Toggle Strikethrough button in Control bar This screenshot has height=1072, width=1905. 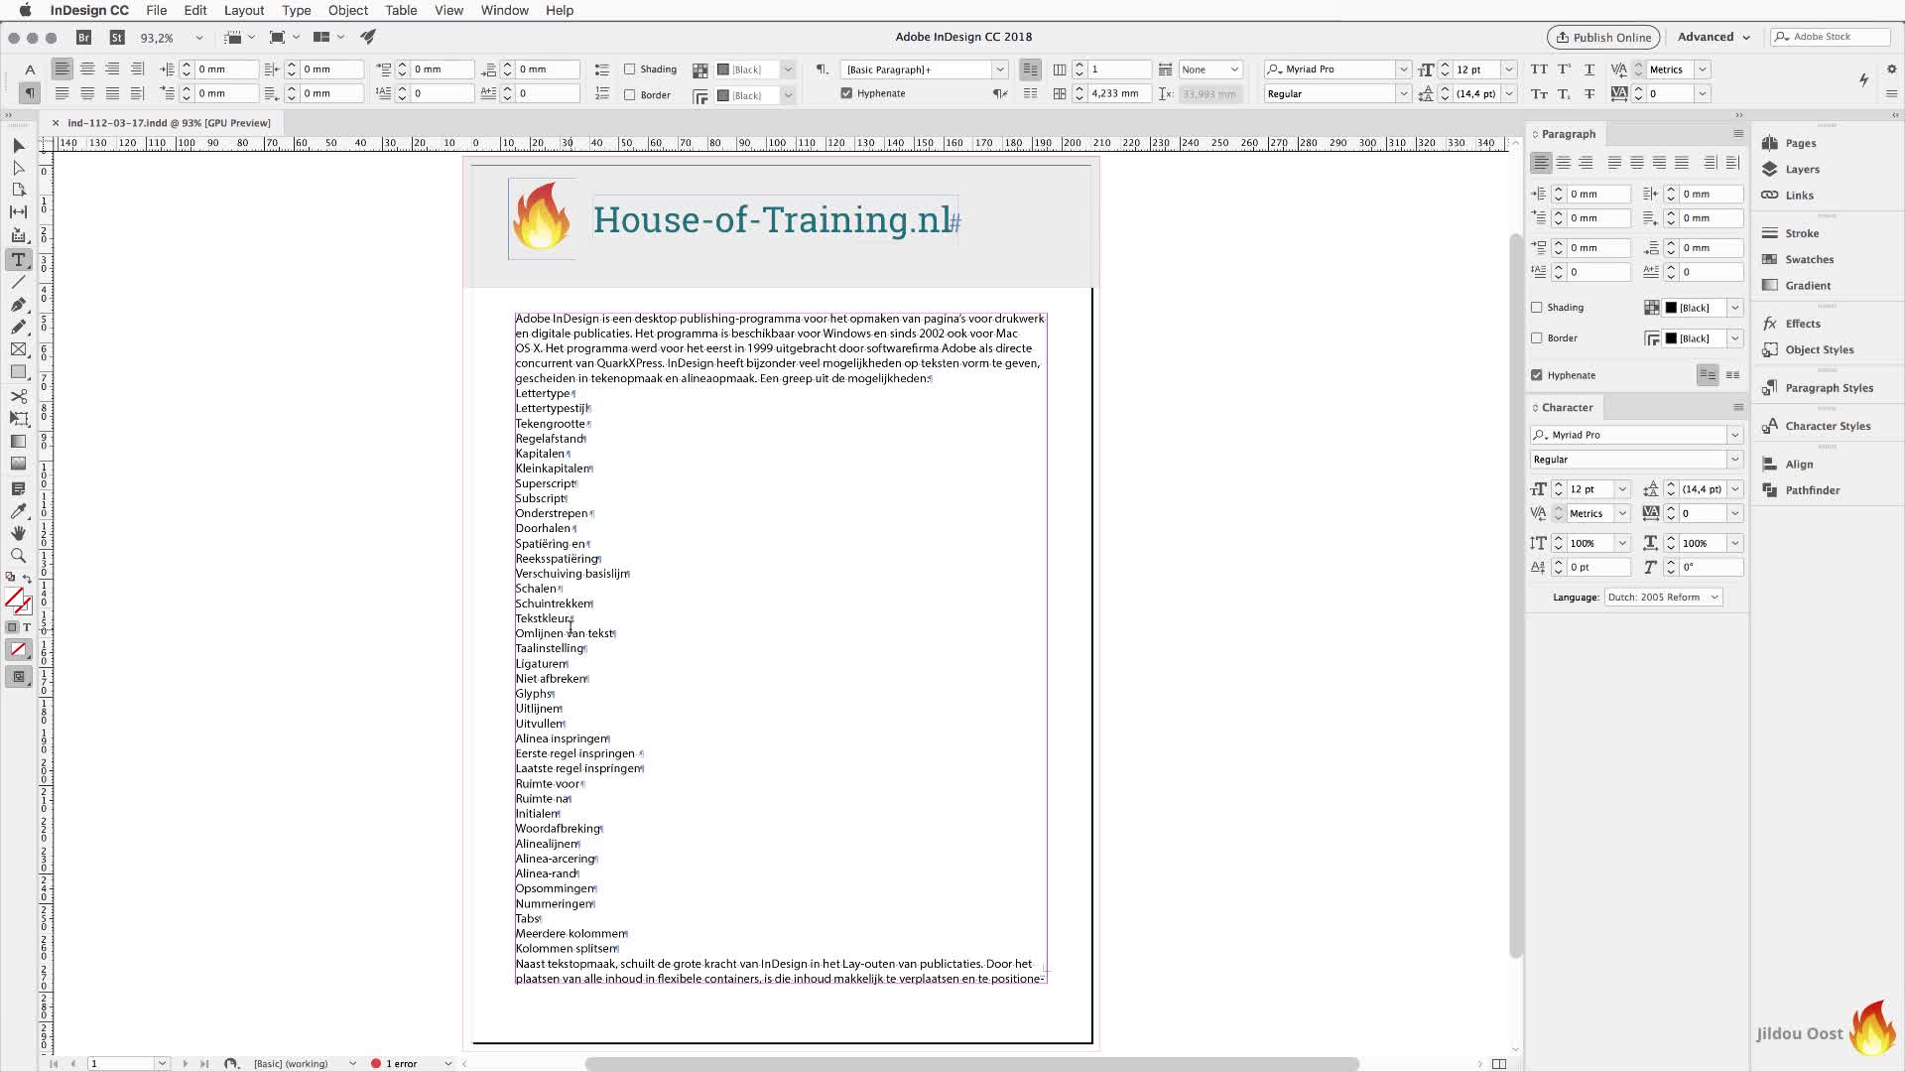point(1589,93)
